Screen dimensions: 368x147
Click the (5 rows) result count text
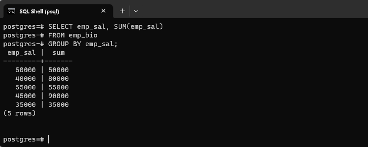click(20, 113)
